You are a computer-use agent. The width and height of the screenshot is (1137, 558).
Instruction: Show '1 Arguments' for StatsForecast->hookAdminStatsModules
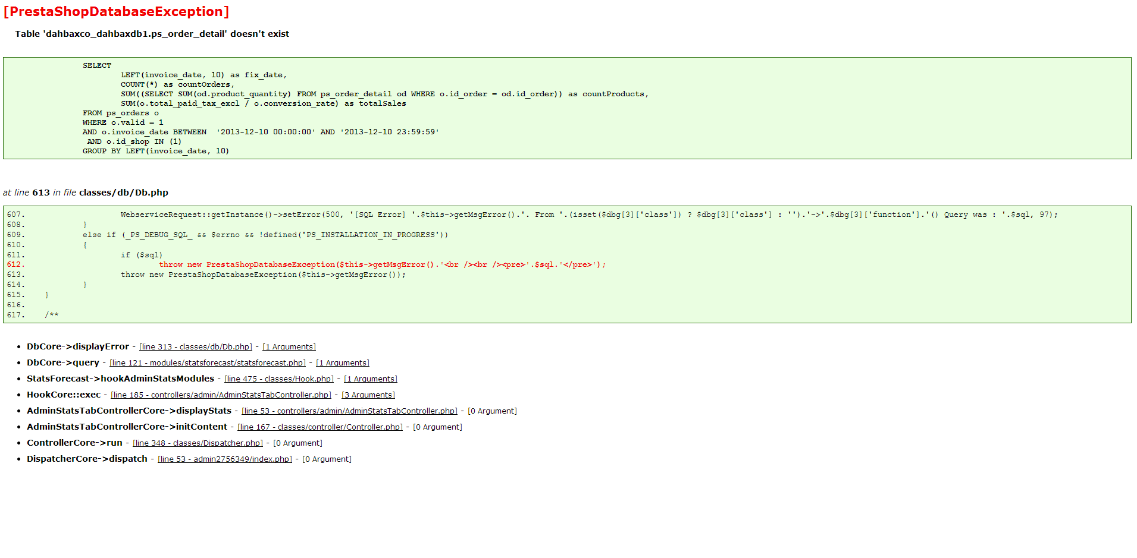click(x=371, y=379)
